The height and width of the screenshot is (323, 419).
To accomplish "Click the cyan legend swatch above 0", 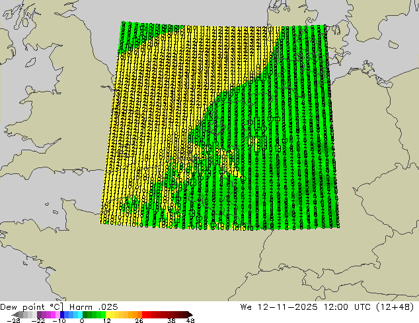I will (80, 314).
